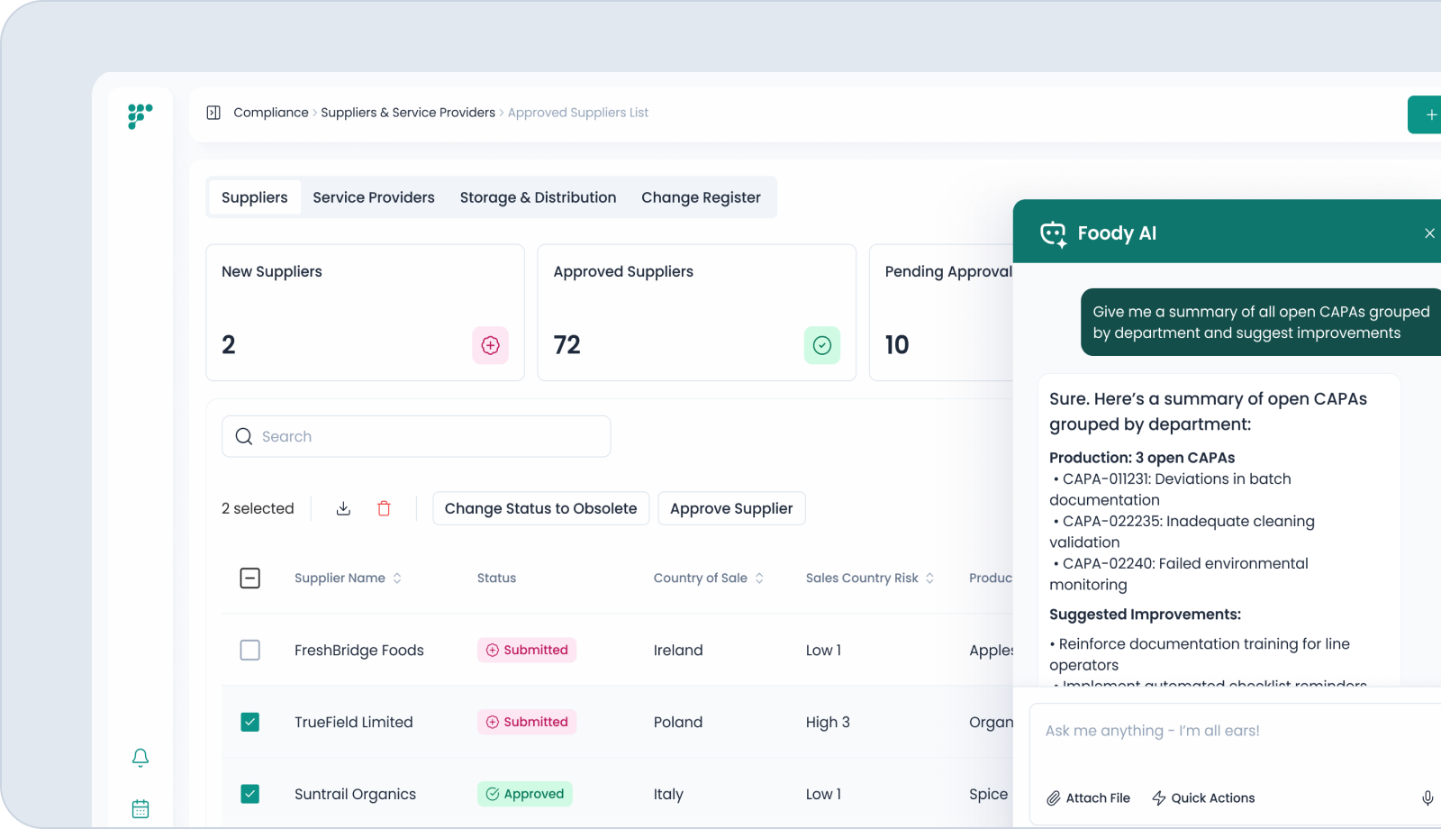Click the CAPA-022235 line in chat

[1183, 532]
